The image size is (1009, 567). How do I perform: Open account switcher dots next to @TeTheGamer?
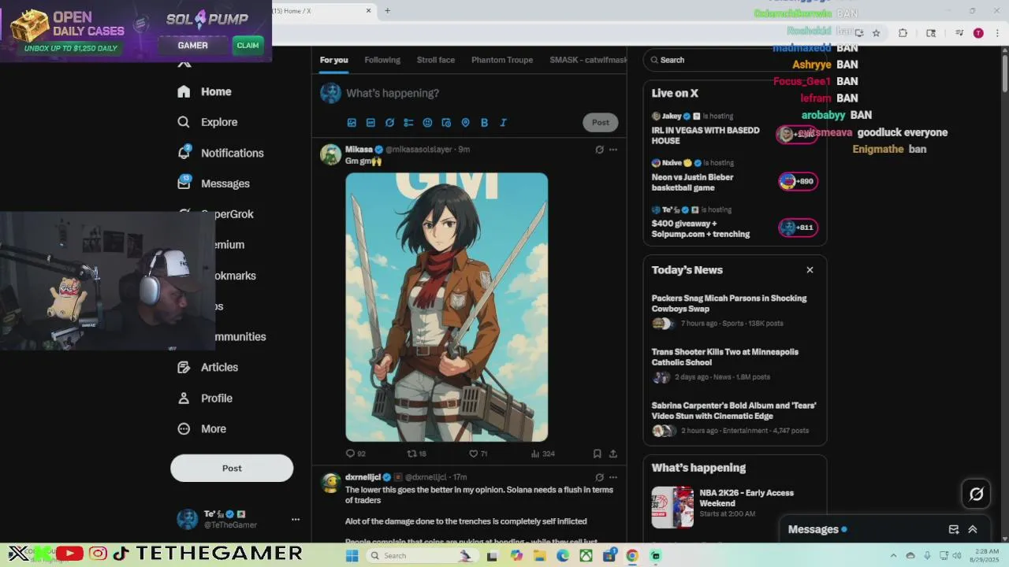click(x=296, y=519)
